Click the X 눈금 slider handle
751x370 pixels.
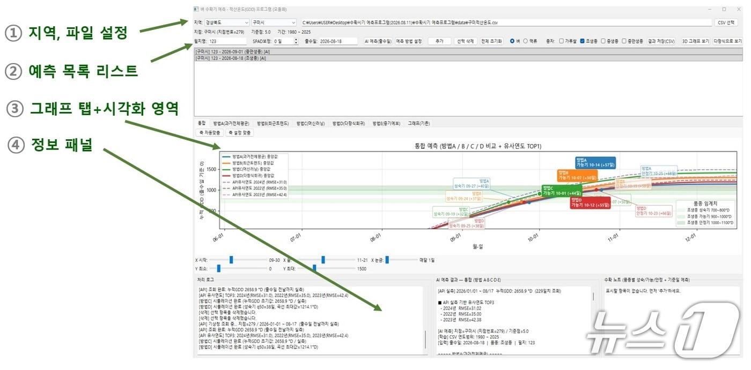pos(386,260)
